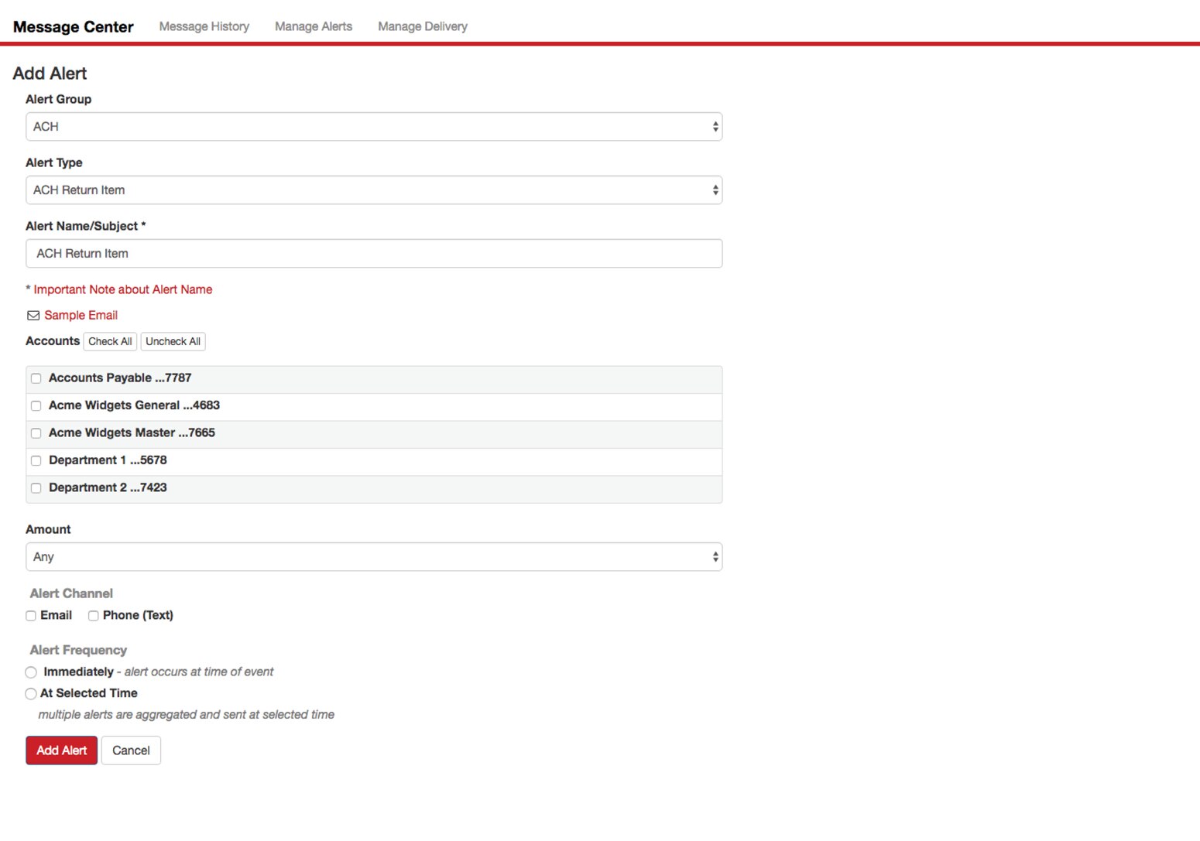Open Manage Delivery

[x=422, y=26]
